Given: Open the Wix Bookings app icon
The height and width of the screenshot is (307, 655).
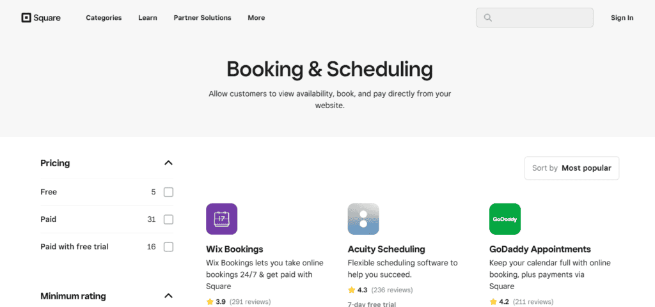Looking at the screenshot, I should click(221, 219).
